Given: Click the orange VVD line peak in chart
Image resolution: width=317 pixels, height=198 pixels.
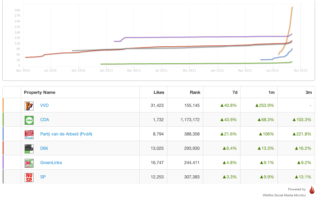Looking at the screenshot, I should [292, 7].
